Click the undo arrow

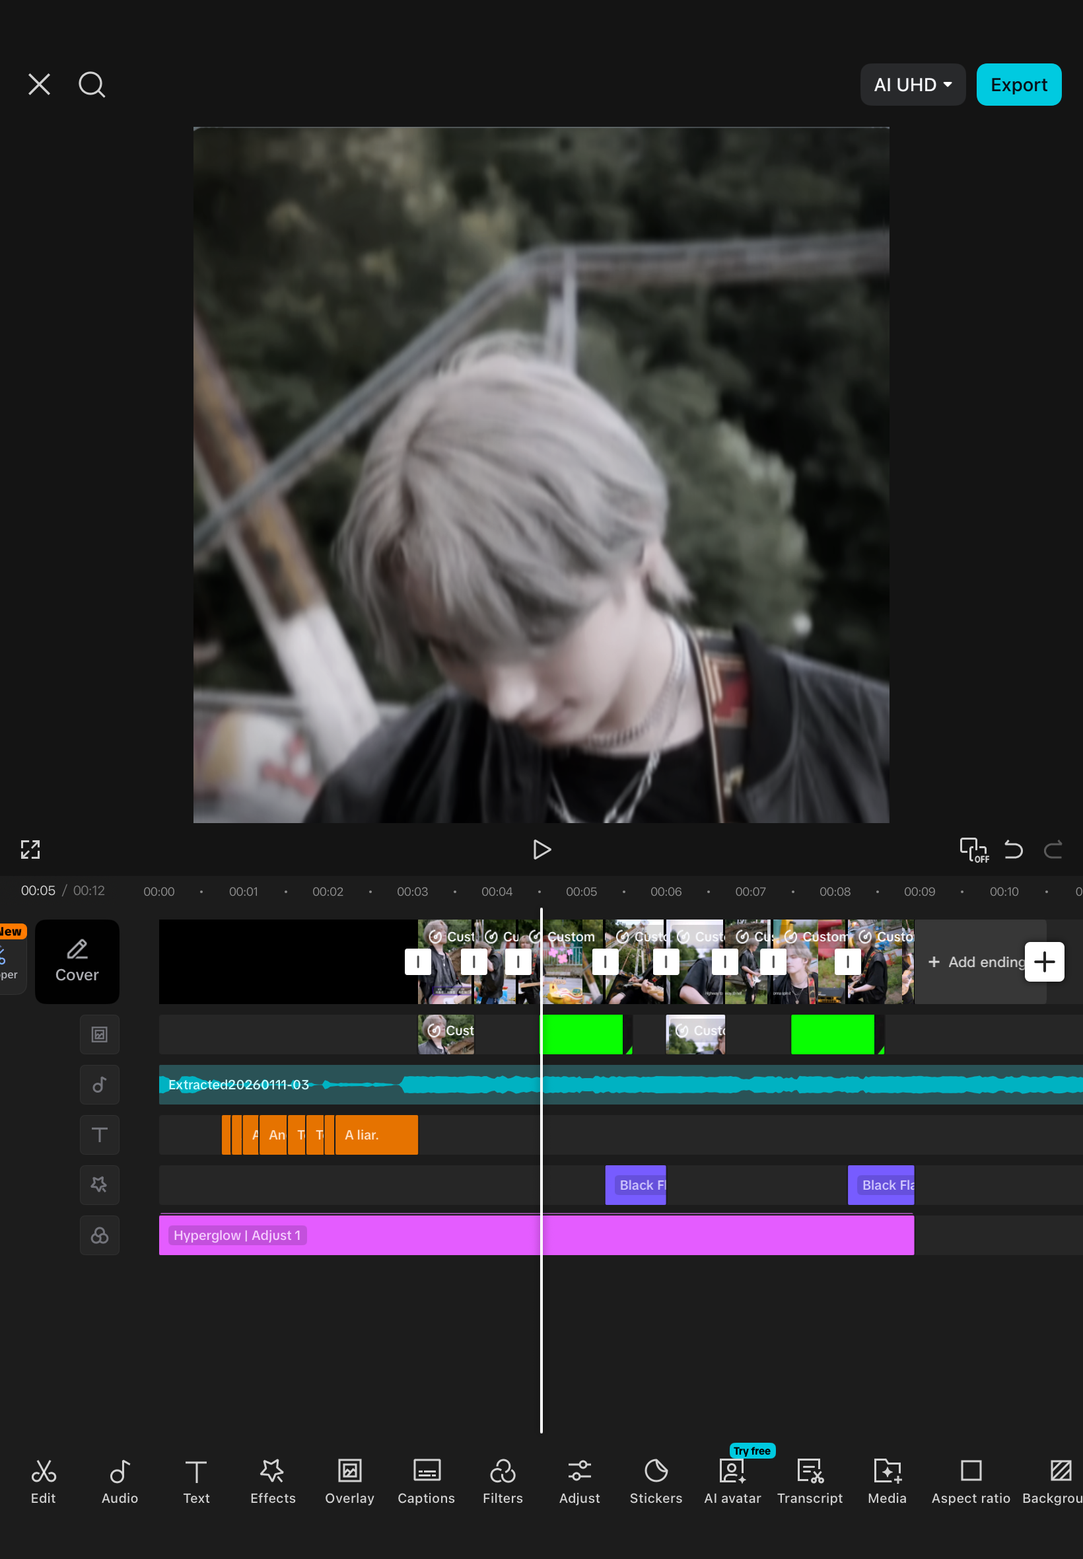click(x=1013, y=849)
